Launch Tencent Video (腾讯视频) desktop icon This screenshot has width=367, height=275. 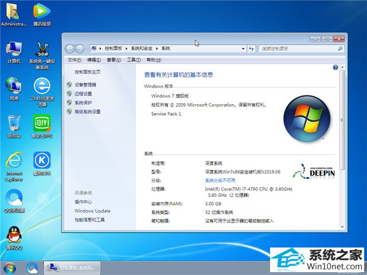[x=42, y=14]
